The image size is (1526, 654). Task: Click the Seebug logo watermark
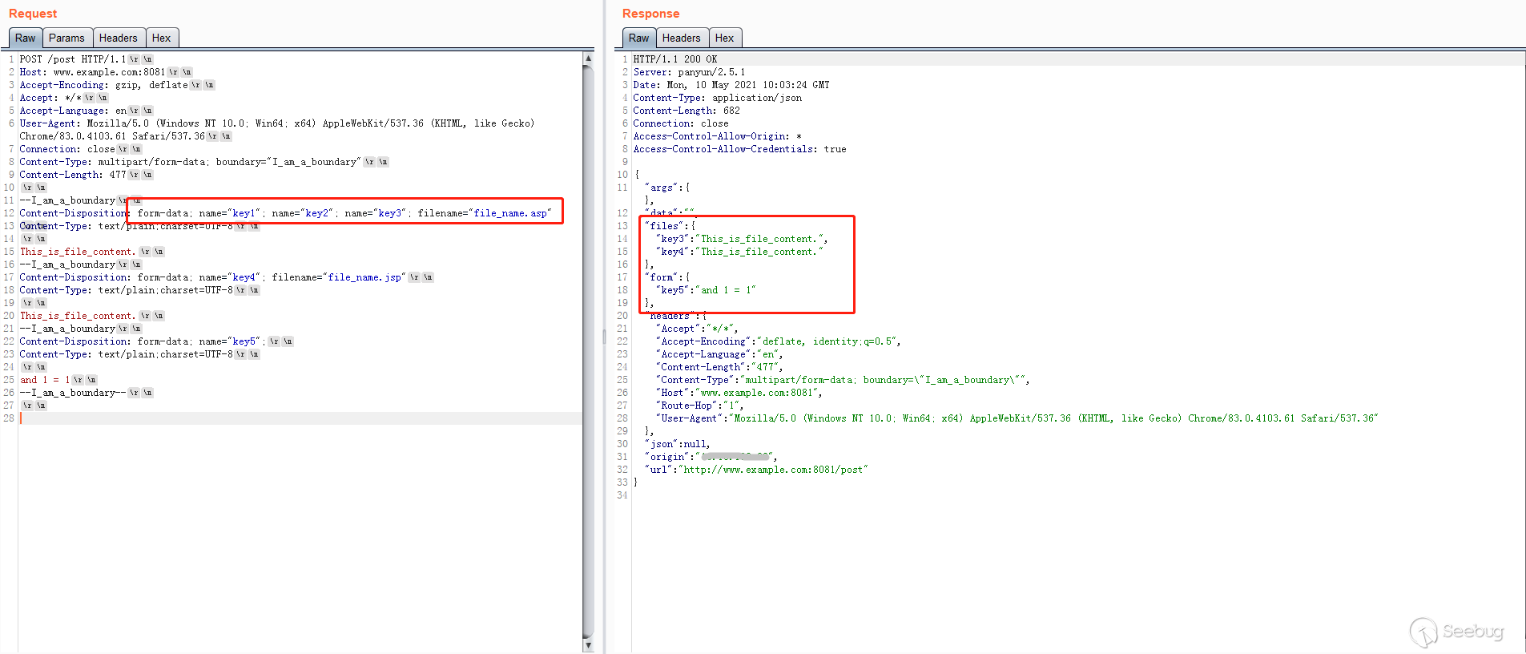1457,632
